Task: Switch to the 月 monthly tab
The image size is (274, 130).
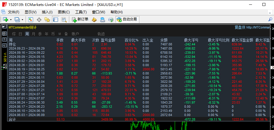Action: coord(33,34)
